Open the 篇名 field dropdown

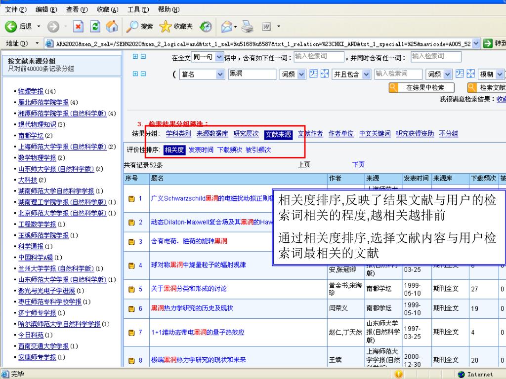click(220, 75)
